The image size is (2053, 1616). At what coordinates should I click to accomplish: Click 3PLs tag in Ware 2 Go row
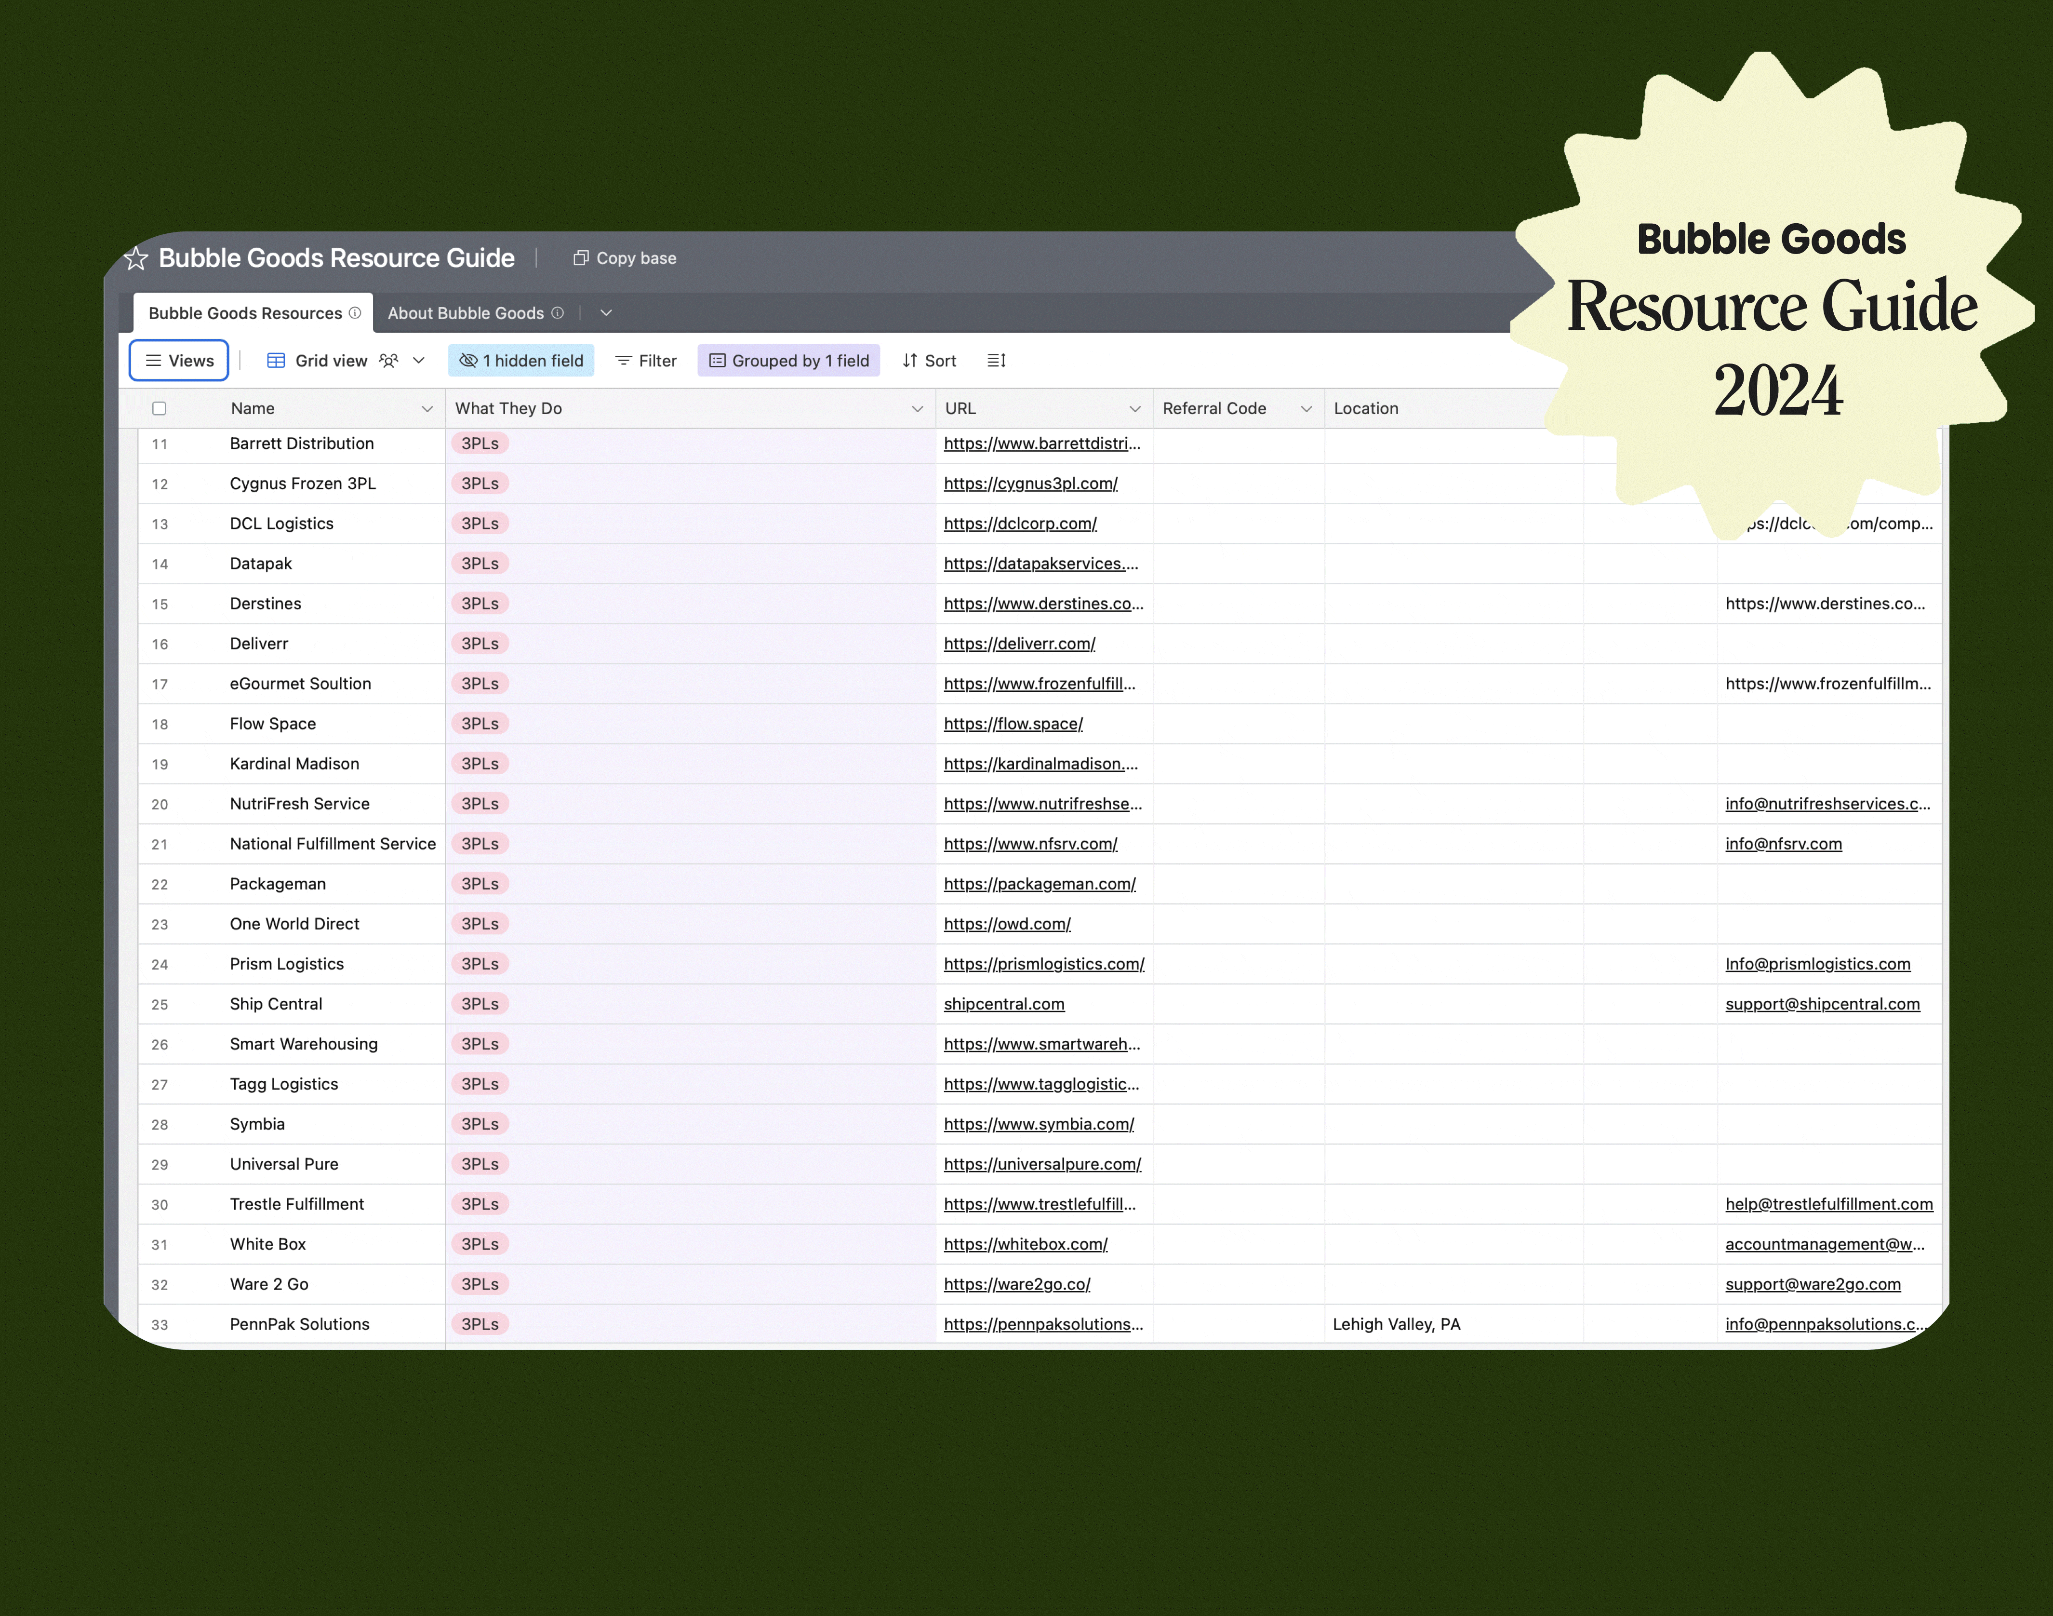pyautogui.click(x=480, y=1284)
